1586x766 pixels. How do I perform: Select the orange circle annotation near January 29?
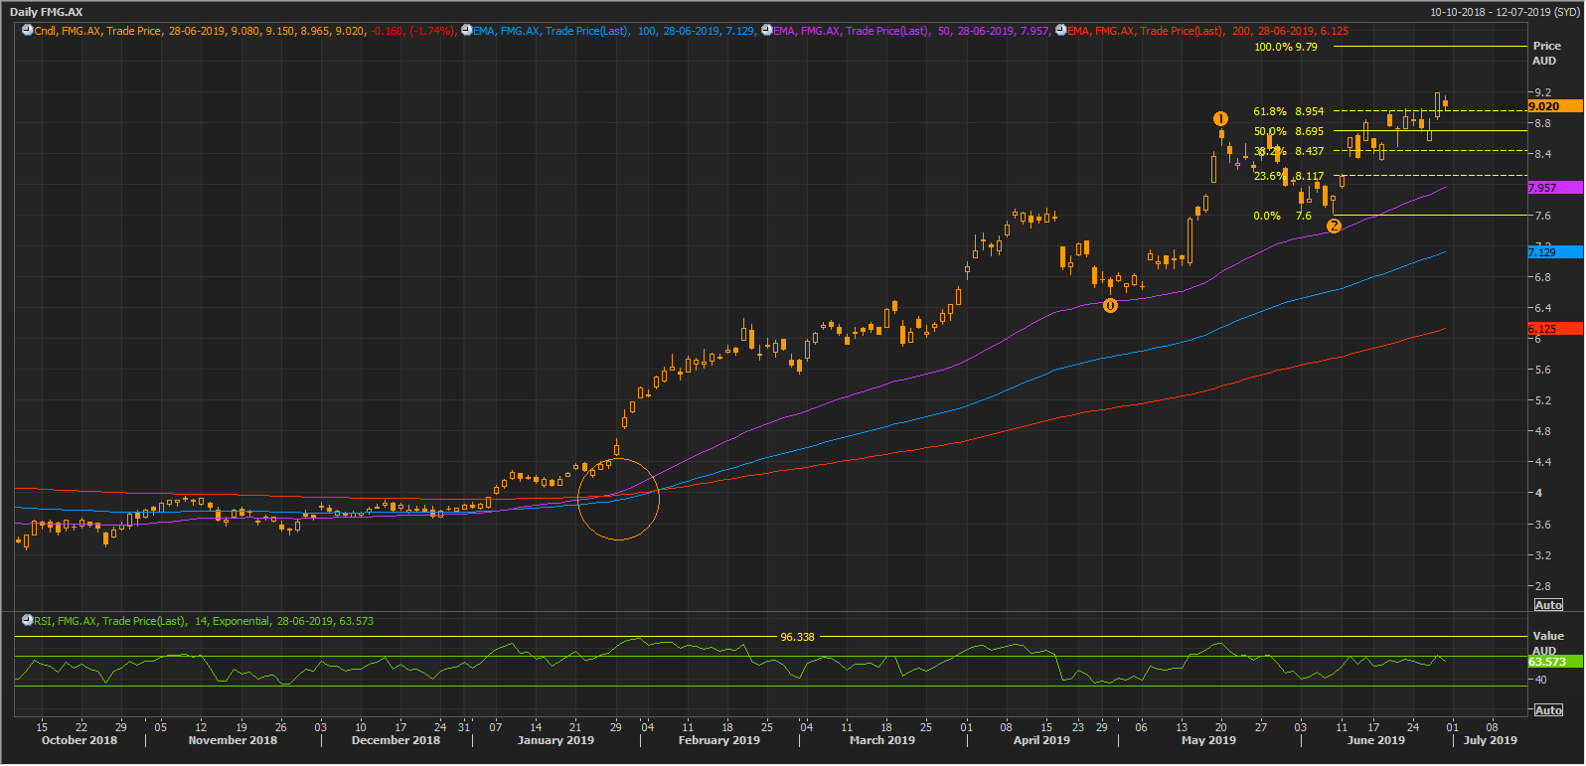click(618, 499)
